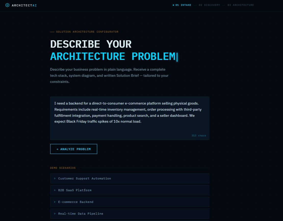
Task: Go to the 01 Intake step
Action: coord(183,5)
